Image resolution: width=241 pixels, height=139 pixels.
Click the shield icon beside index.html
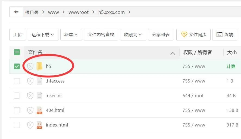(30, 125)
